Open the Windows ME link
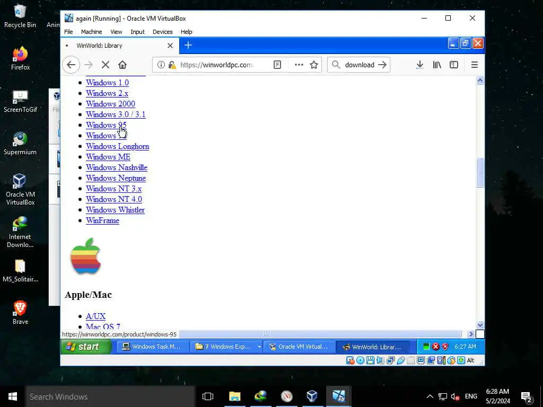 point(108,157)
